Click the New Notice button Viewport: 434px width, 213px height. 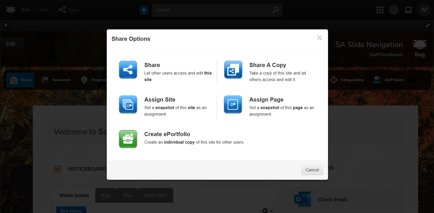tap(71, 210)
